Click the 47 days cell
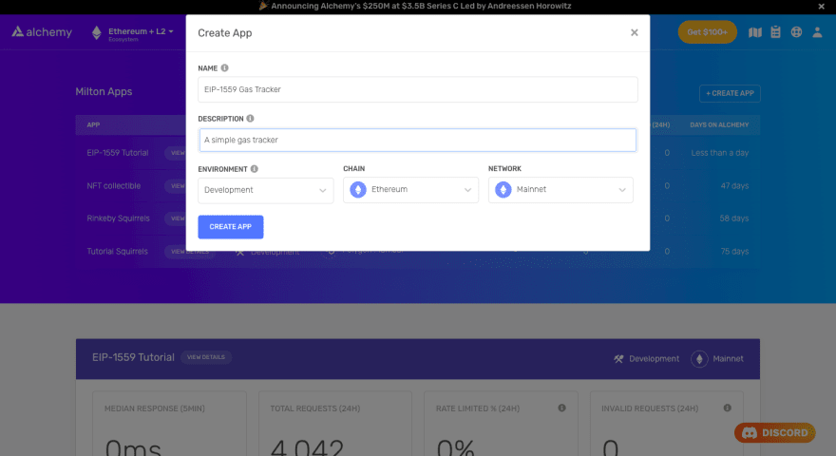Viewport: 836px width, 456px height. point(734,185)
